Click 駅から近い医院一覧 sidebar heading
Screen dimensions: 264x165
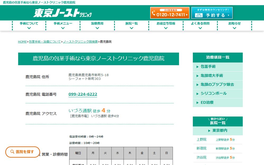[x=218, y=121]
